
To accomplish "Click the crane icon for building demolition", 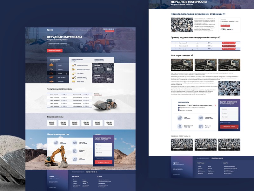I will tap(74, 73).
